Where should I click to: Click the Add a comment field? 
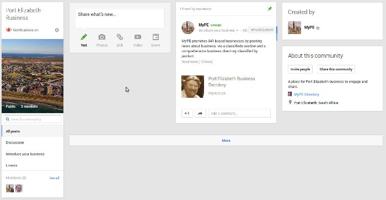pos(239,113)
